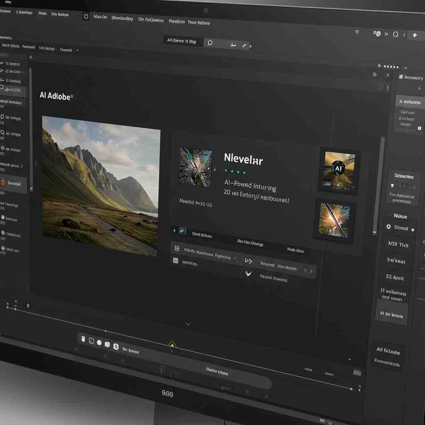The image size is (425, 425).
Task: Click the orange triangle playhead on the timeline
Action: click(172, 344)
